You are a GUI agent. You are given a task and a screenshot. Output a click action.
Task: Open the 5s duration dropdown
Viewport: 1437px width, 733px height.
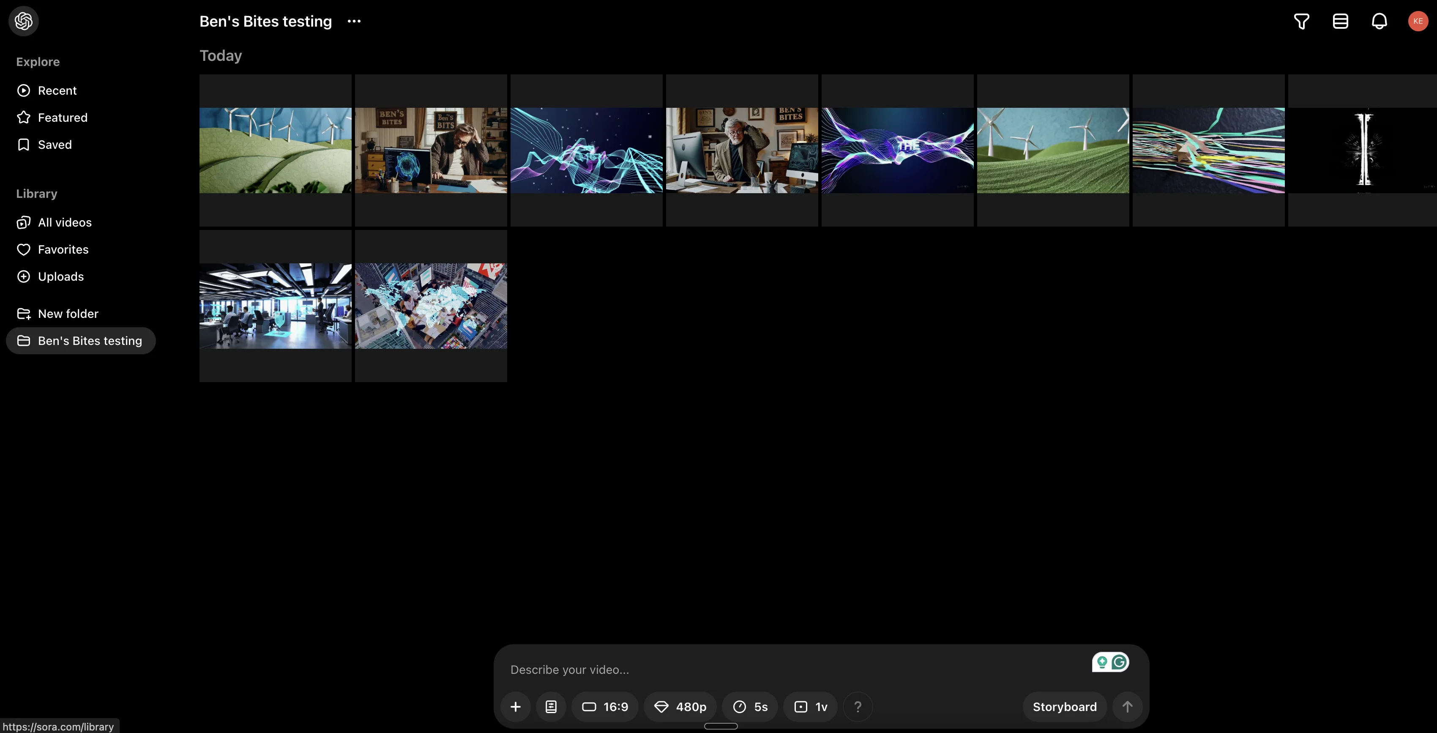click(x=750, y=707)
